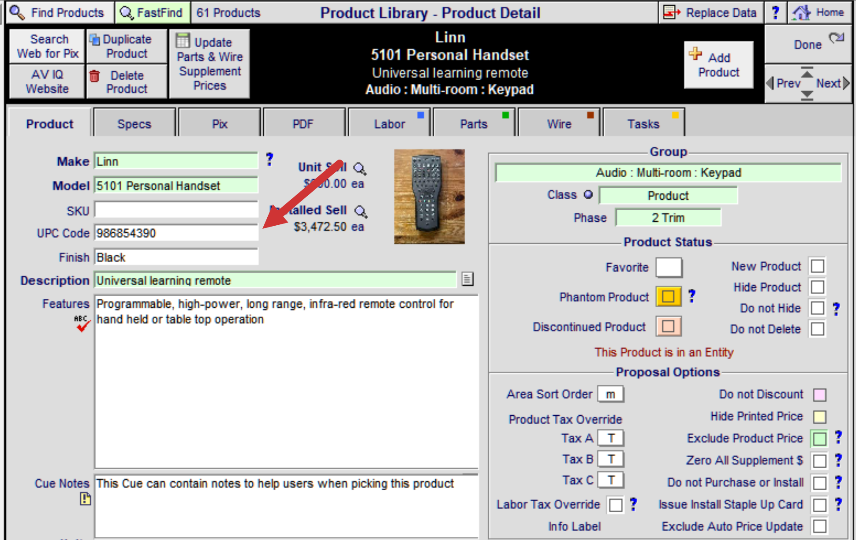
Task: Click the UPC Code field
Action: click(176, 233)
